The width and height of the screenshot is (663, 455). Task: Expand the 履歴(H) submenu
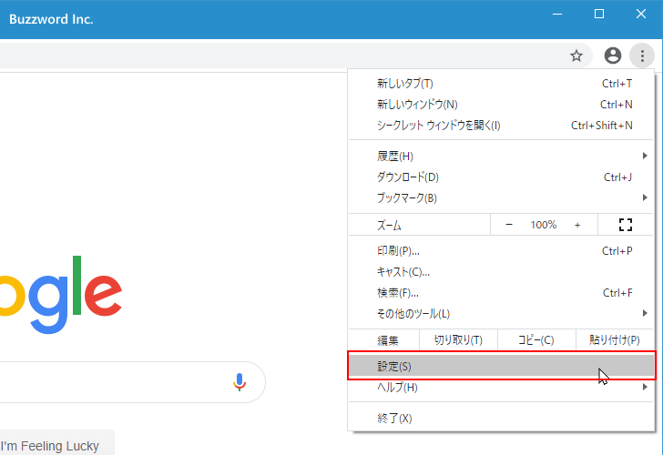[x=501, y=157]
